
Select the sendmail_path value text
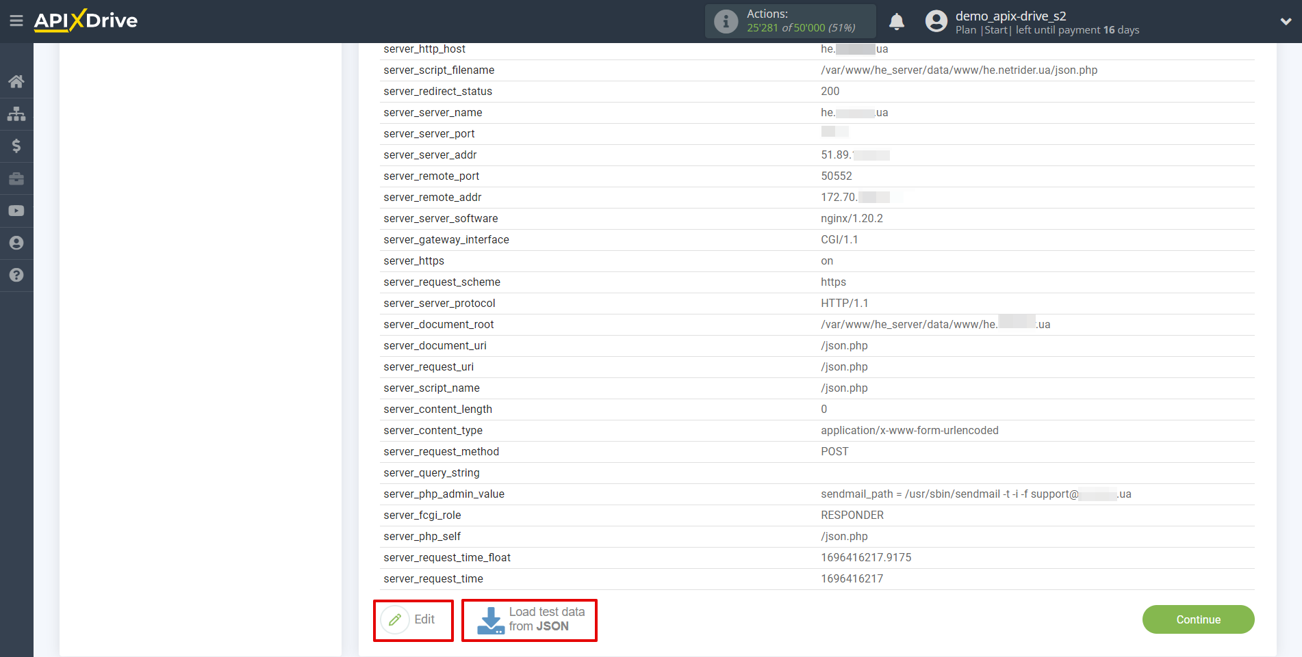point(975,494)
